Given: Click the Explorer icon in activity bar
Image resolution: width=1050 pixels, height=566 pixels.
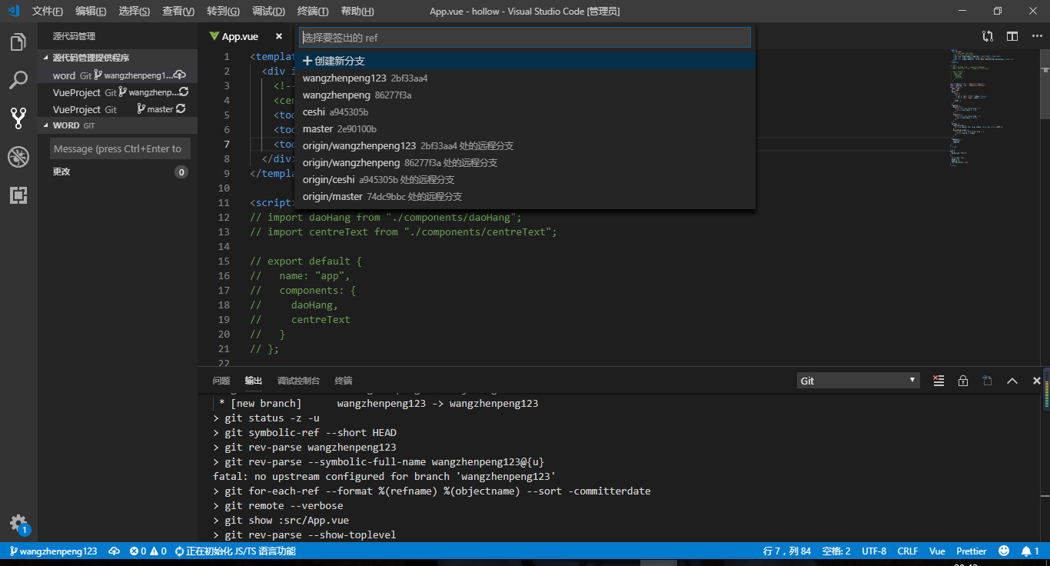Looking at the screenshot, I should click(x=18, y=42).
